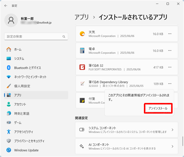Click the アカウント person icon
The width and height of the screenshot is (184, 157).
pyautogui.click(x=9, y=104)
